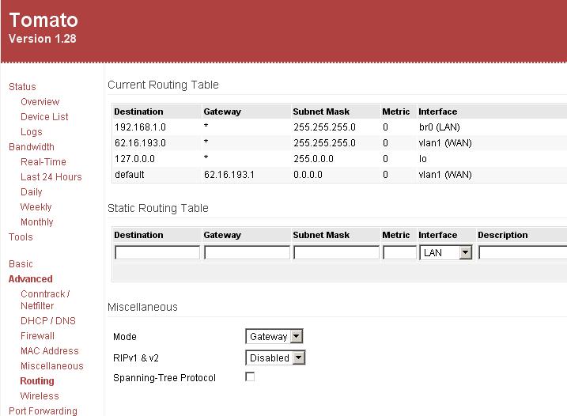
Task: Select gateway 62.16.193.1 cell
Action: pyautogui.click(x=229, y=175)
